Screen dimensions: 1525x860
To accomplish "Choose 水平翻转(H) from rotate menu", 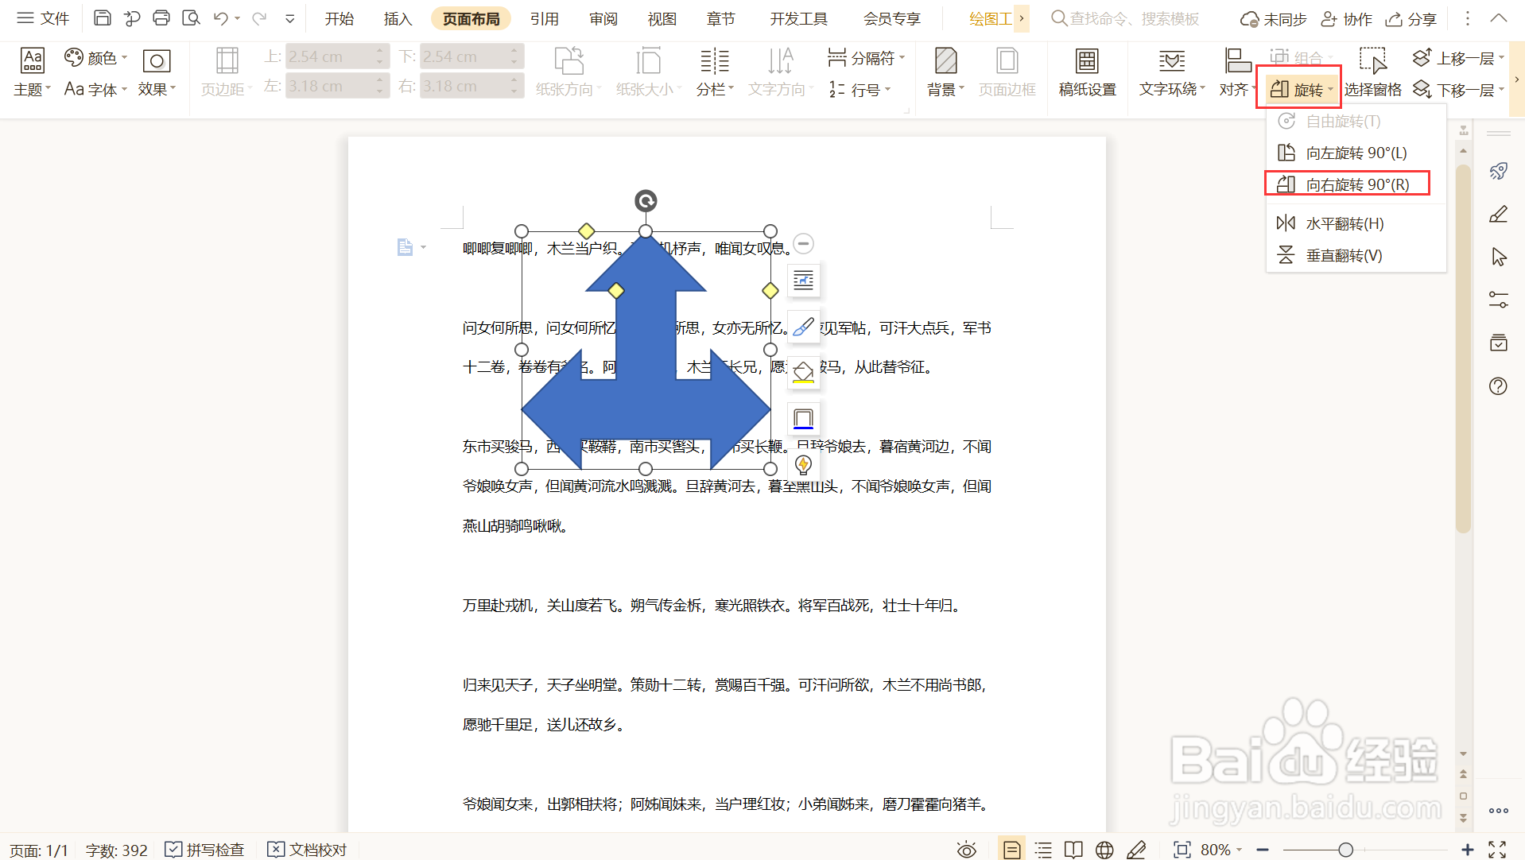I will 1356,223.
